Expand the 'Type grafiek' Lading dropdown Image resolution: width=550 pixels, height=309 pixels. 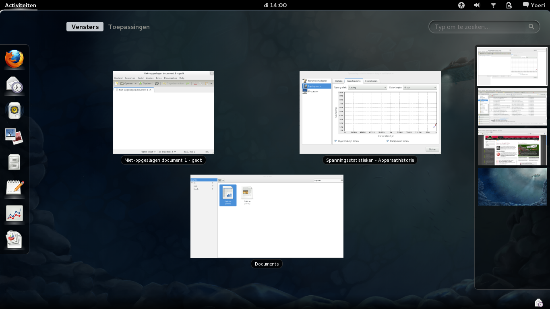pos(367,87)
